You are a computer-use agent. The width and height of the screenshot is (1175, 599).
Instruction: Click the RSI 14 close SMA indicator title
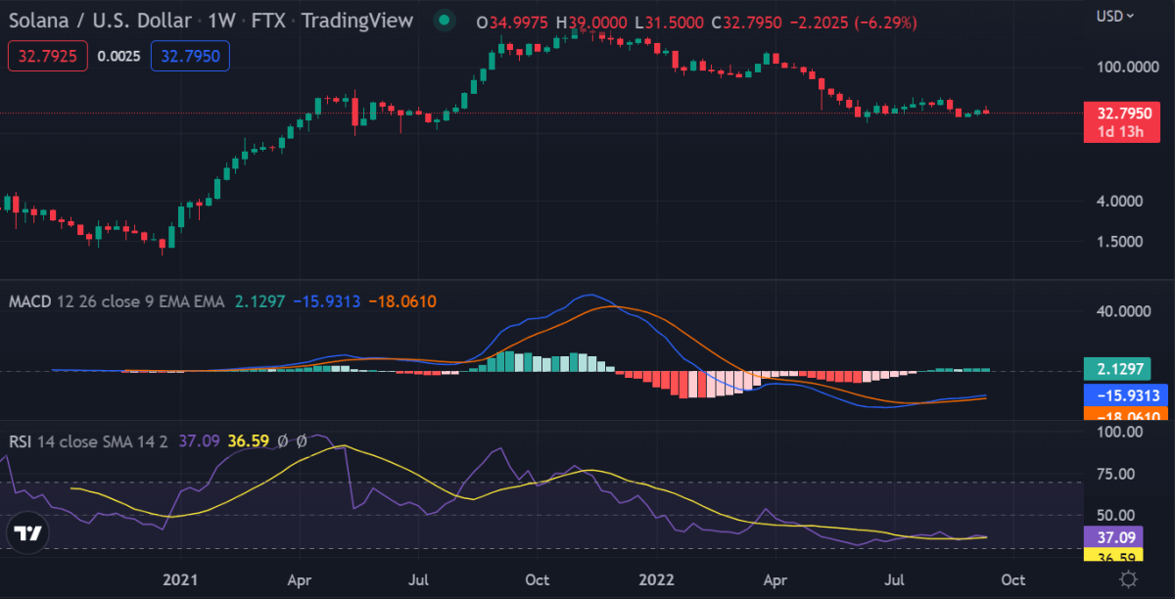coord(90,441)
